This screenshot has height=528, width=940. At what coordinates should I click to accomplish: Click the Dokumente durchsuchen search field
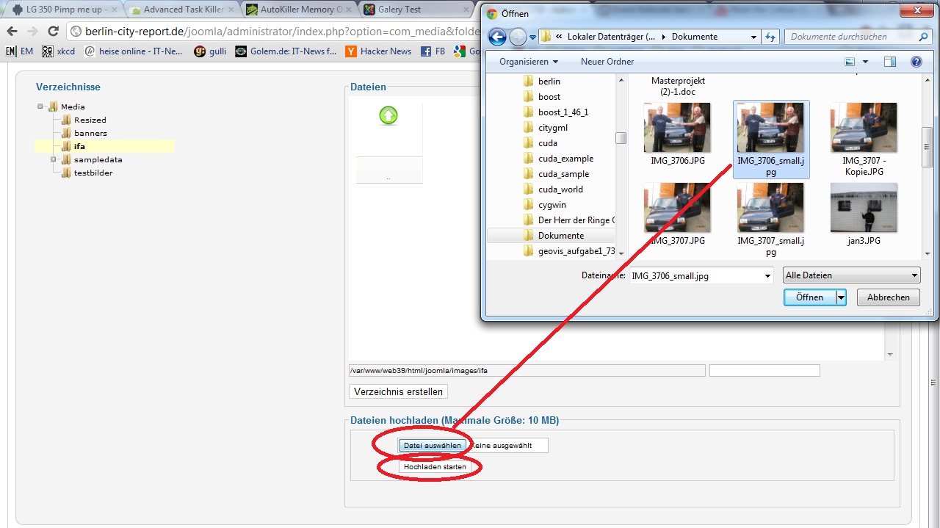click(850, 37)
